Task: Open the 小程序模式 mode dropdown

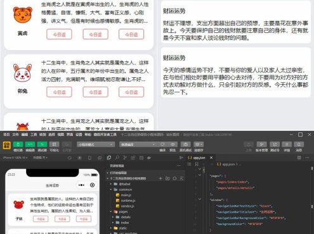Action: 96,144
